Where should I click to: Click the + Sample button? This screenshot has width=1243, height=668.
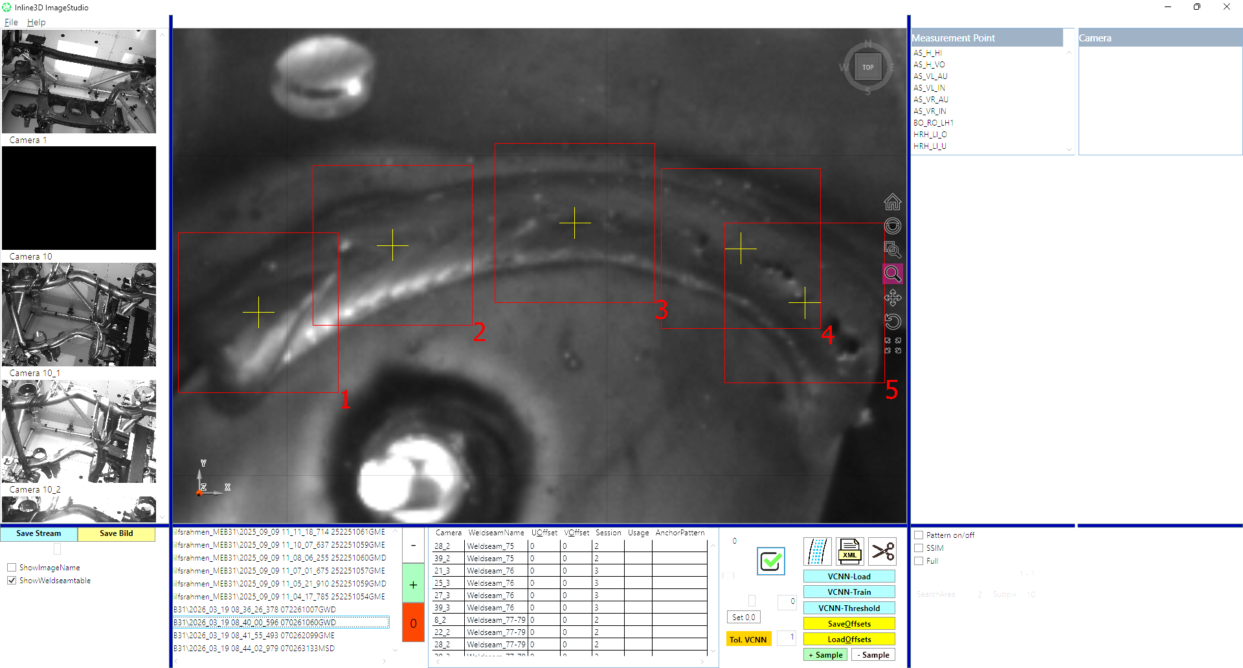825,655
